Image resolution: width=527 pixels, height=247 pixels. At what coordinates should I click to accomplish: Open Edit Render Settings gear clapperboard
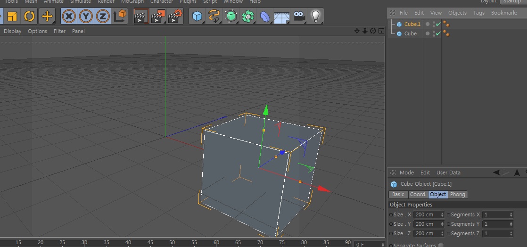point(175,16)
